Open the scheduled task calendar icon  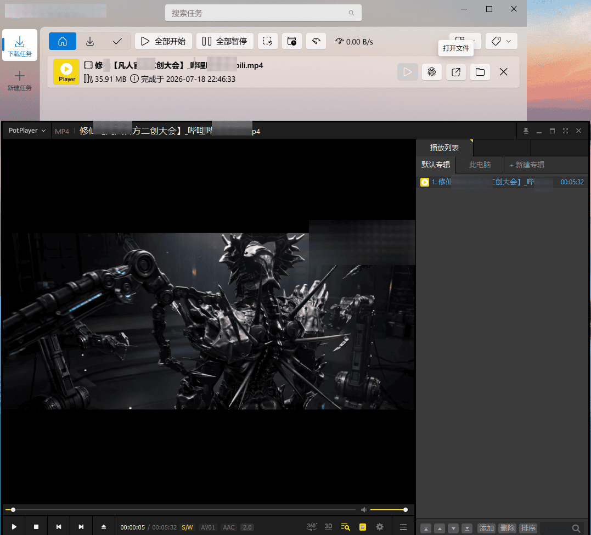click(x=292, y=41)
